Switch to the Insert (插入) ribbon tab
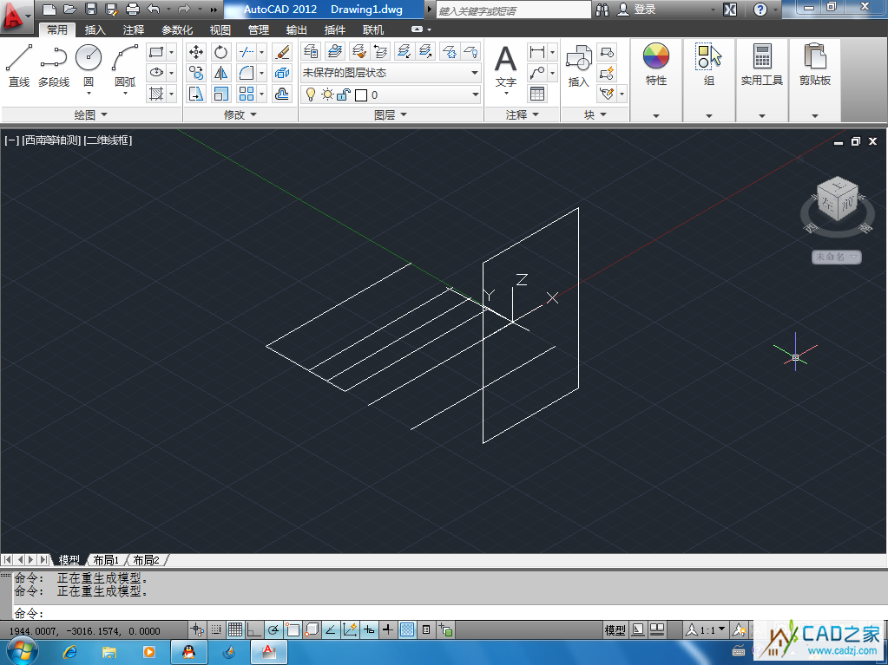 coord(95,29)
